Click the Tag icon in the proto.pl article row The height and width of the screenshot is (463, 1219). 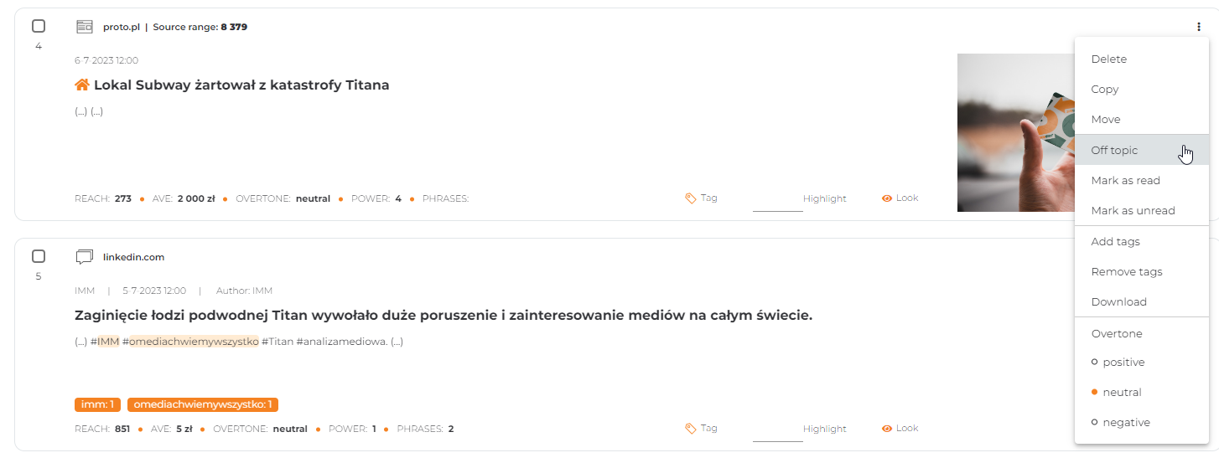click(x=691, y=198)
